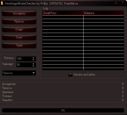Click the Плохих: counter label
This screenshot has width=127, height=115.
pos(7,96)
